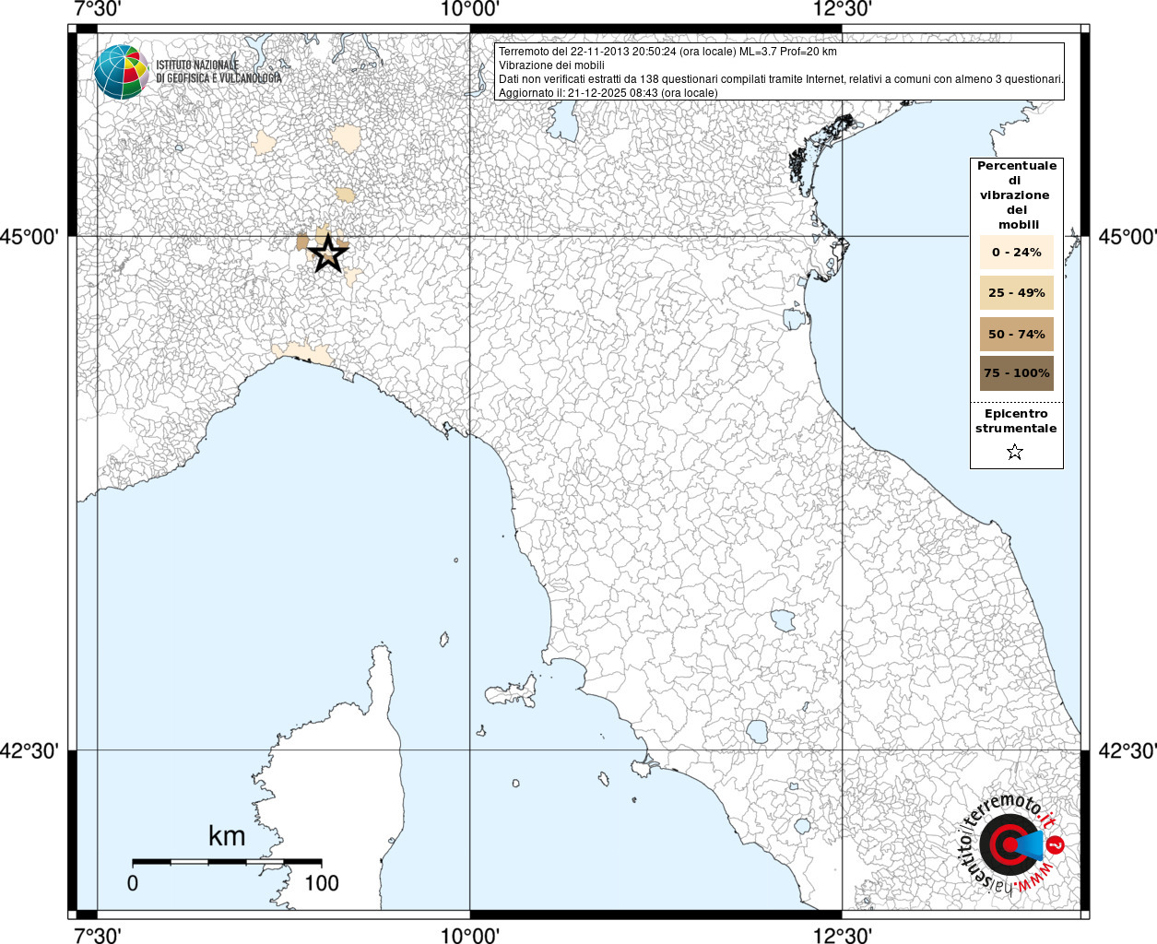Click the left 42°30' latitude label
This screenshot has width=1157, height=944.
point(30,751)
